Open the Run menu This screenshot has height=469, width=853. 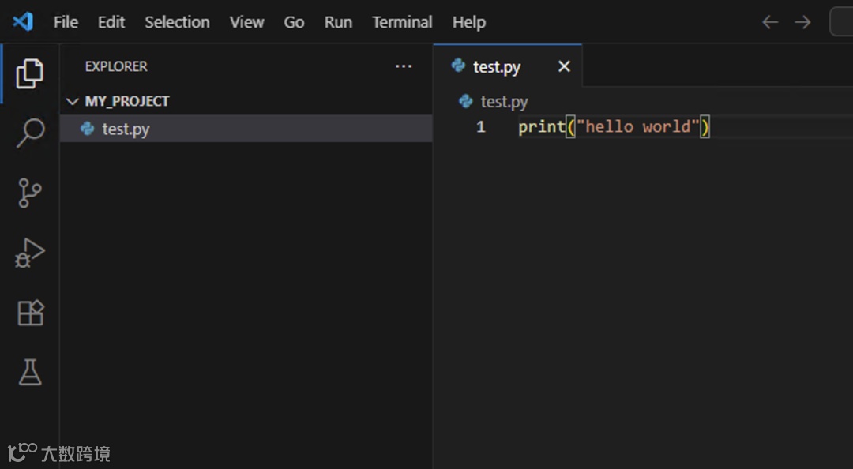338,22
